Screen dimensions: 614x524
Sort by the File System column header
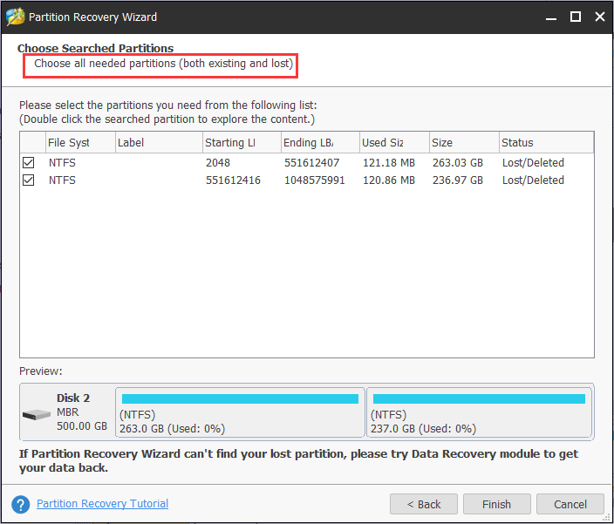point(80,142)
